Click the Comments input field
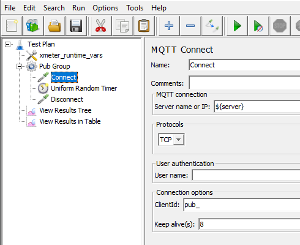The image size is (300, 245). 244,82
